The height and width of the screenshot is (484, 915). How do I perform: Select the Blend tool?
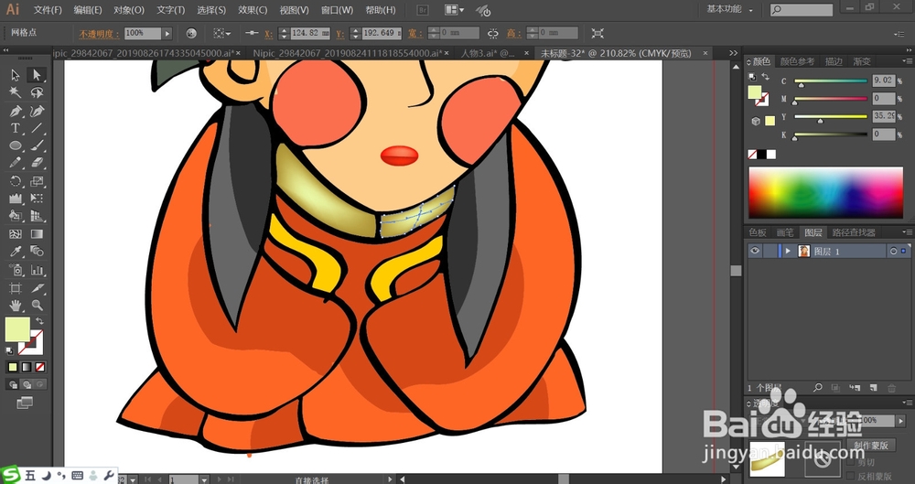37,252
